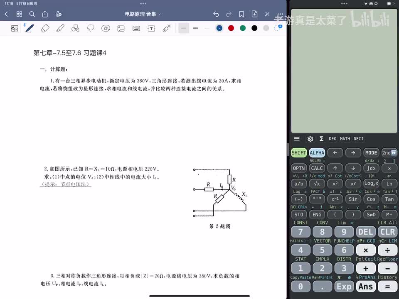This screenshot has width=399, height=299.
Task: Tap the share icon in the top bar
Action: tap(45, 14)
